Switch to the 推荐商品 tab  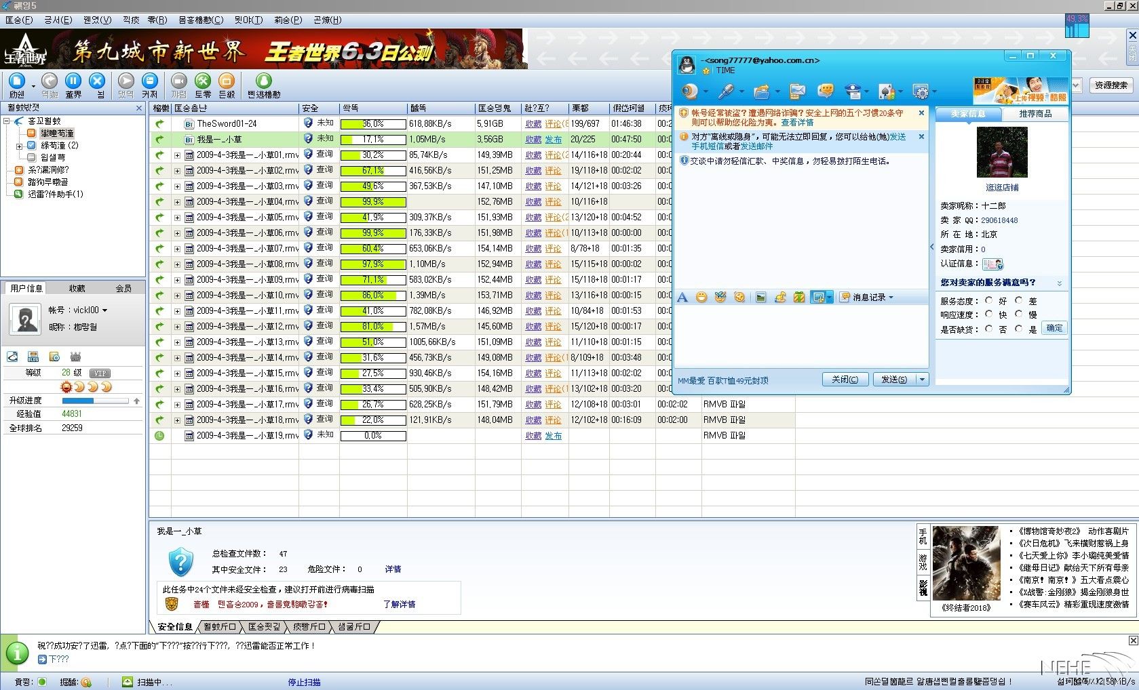pos(1035,114)
